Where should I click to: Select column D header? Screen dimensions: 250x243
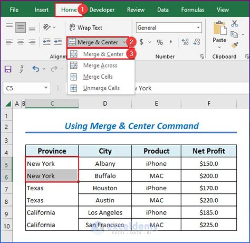(x=105, y=104)
